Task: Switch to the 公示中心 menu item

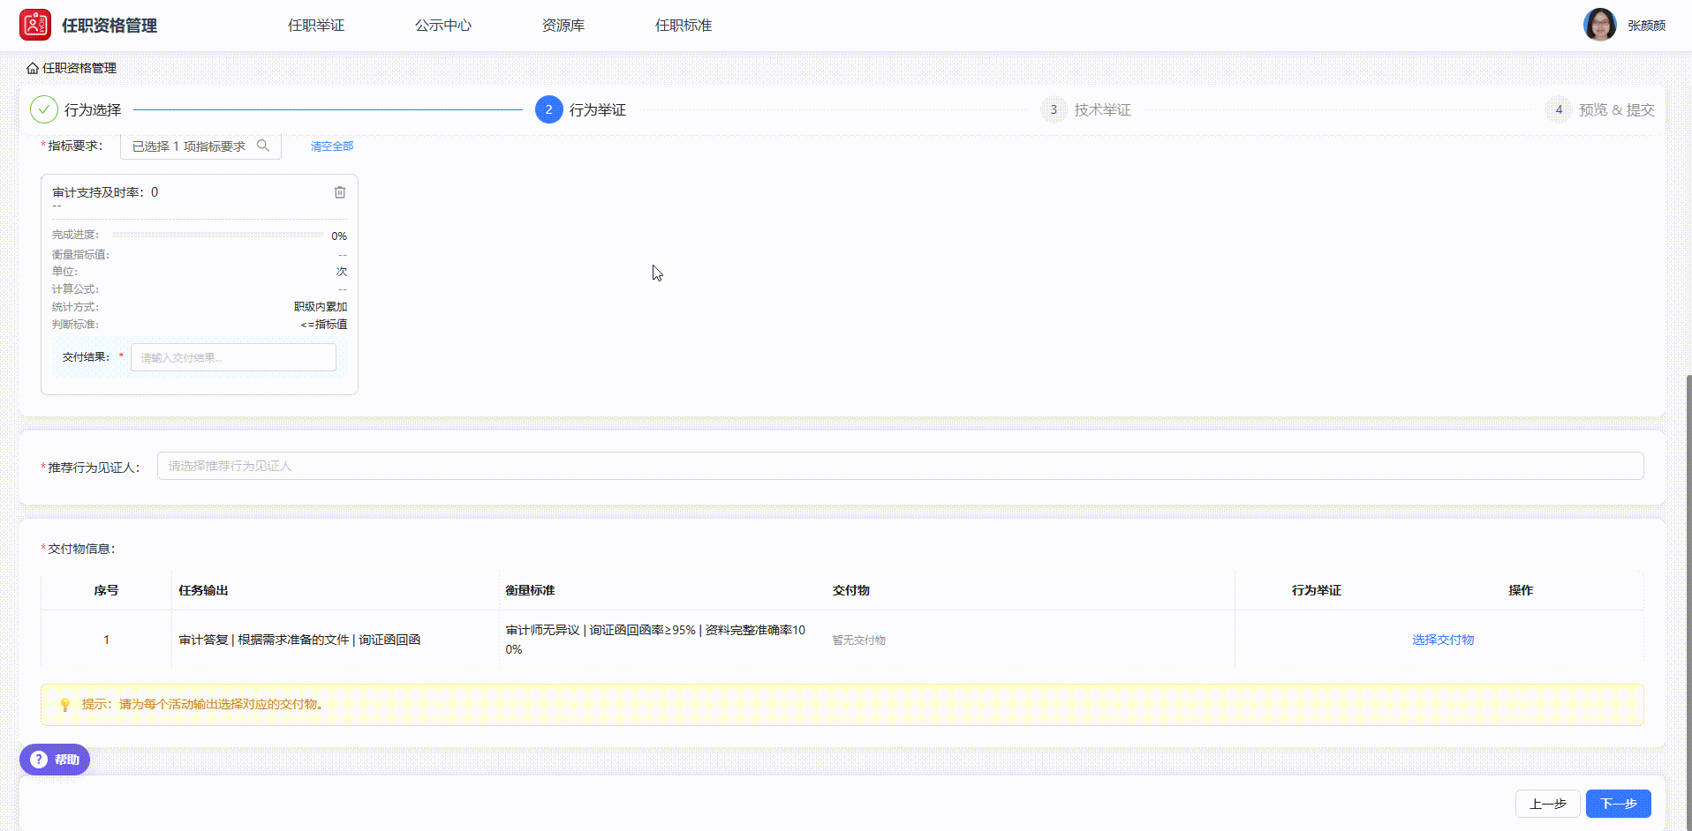Action: tap(442, 25)
